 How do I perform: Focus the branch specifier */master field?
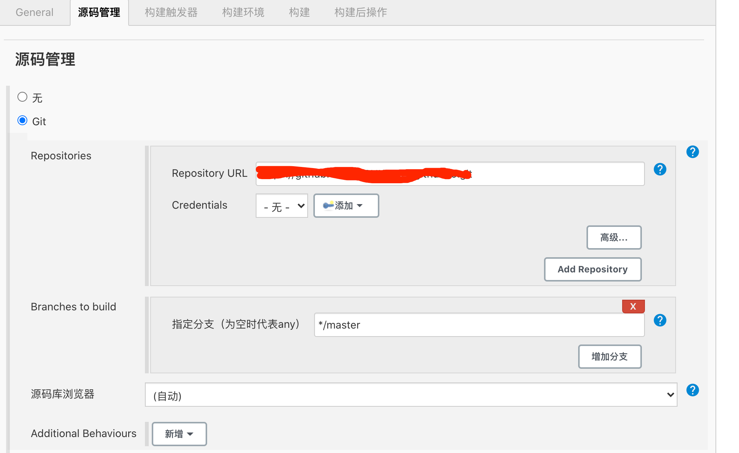click(x=479, y=325)
